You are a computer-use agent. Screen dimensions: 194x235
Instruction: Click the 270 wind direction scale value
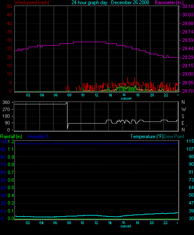pos(6,109)
